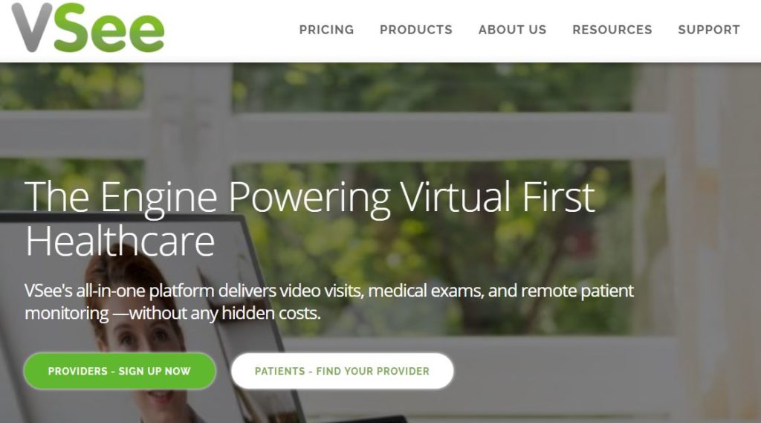Click the VSee all-in-one platform description text
This screenshot has width=761, height=423.
pyautogui.click(x=329, y=302)
